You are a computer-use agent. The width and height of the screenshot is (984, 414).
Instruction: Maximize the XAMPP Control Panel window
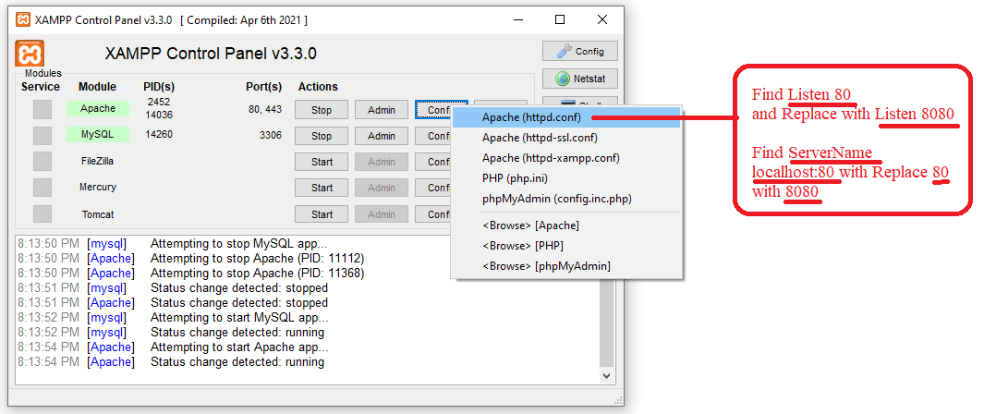pyautogui.click(x=560, y=20)
